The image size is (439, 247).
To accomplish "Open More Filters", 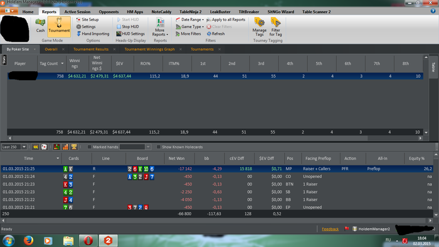I will [x=188, y=34].
